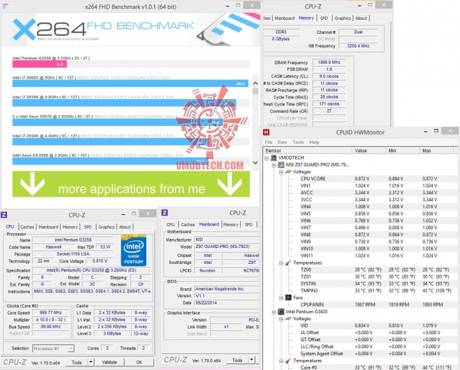The width and height of the screenshot is (460, 370).
Task: Open the Tools dropdown arrow in CPU-Z Mainboard window
Action: tap(252, 360)
